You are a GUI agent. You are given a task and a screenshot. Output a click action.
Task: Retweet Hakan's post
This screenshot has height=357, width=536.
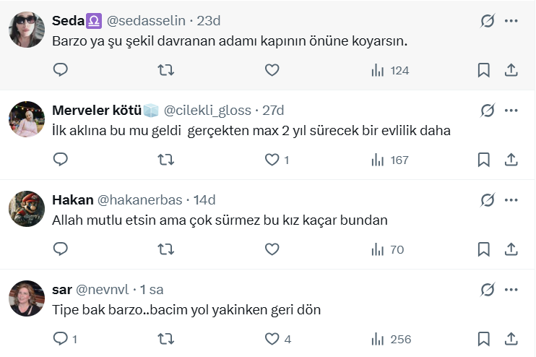165,249
